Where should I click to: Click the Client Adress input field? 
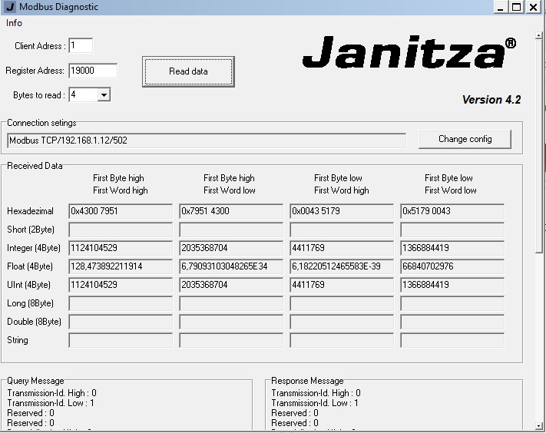[81, 45]
